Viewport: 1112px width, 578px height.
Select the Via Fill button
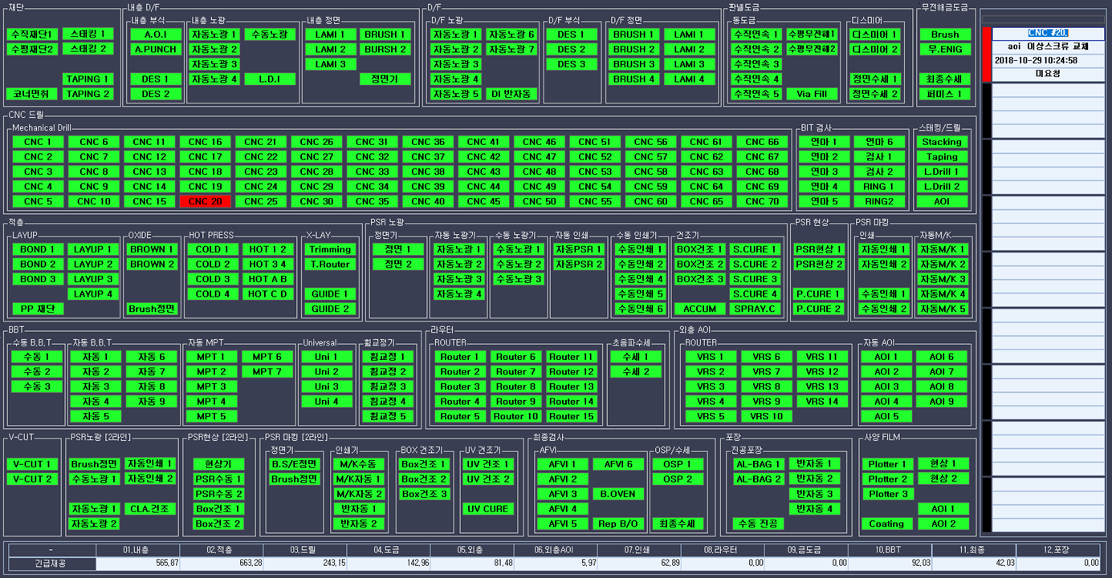coord(812,94)
